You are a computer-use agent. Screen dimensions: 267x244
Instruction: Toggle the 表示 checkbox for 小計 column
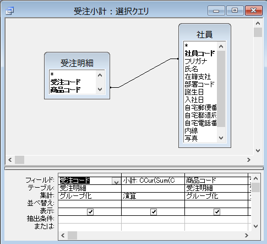tap(154, 212)
